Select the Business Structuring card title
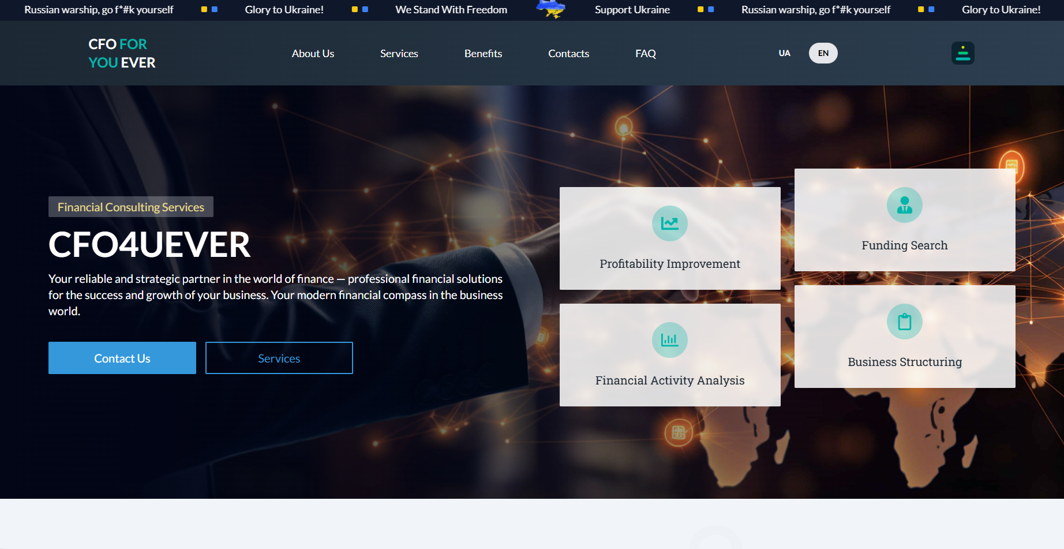 click(x=904, y=362)
